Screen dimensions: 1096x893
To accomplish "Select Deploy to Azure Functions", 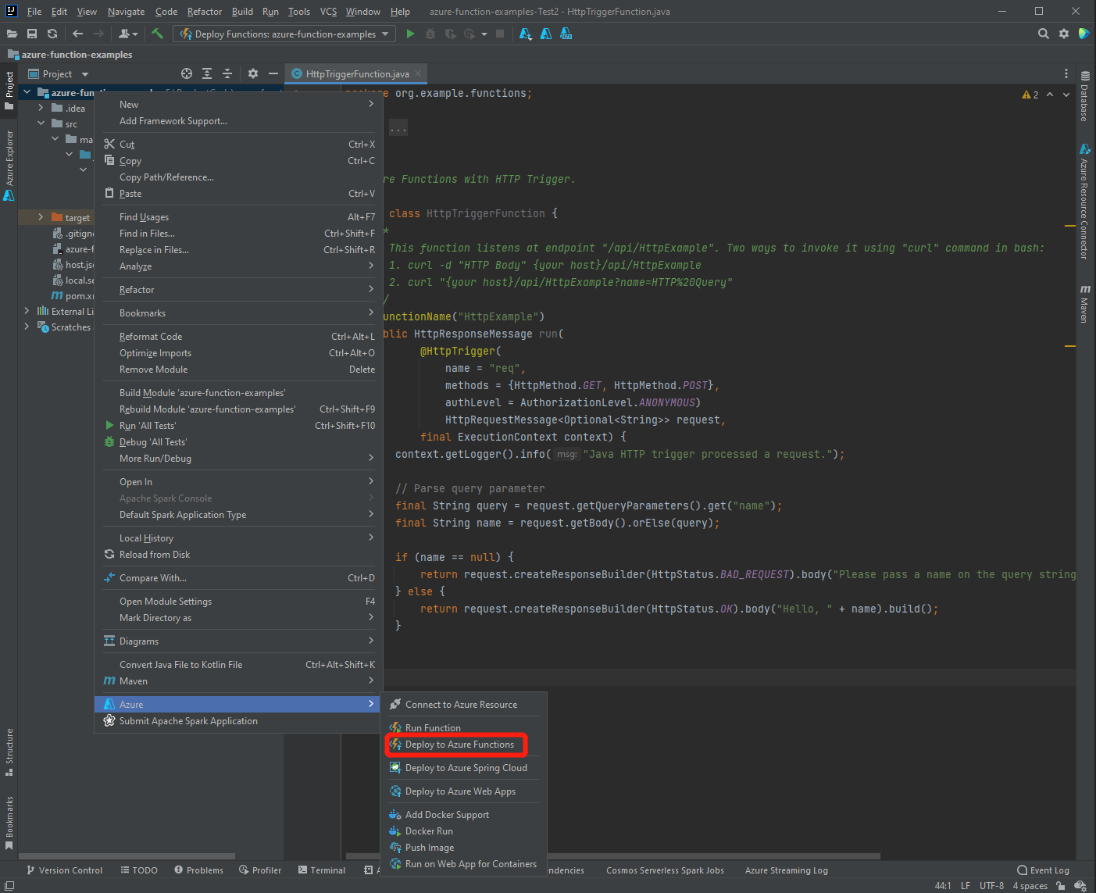I will [x=459, y=745].
